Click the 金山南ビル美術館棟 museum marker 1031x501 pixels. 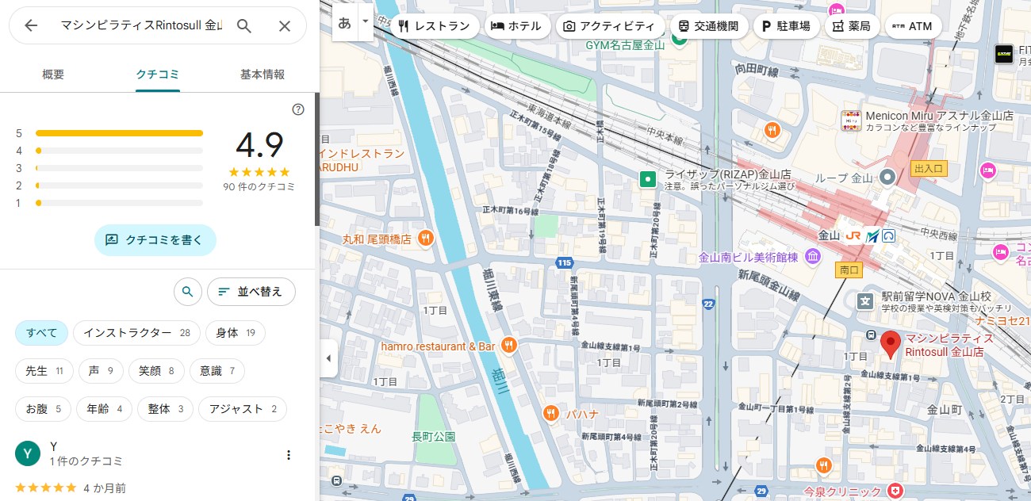813,257
